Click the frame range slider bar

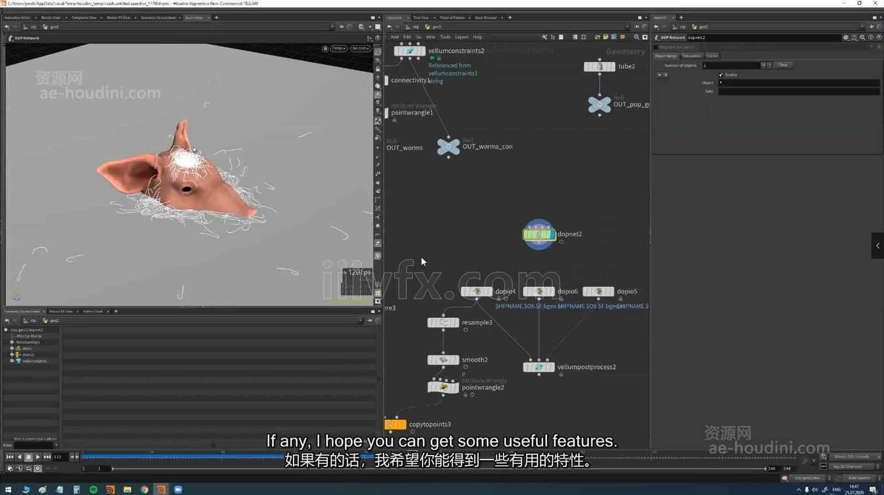point(438,469)
